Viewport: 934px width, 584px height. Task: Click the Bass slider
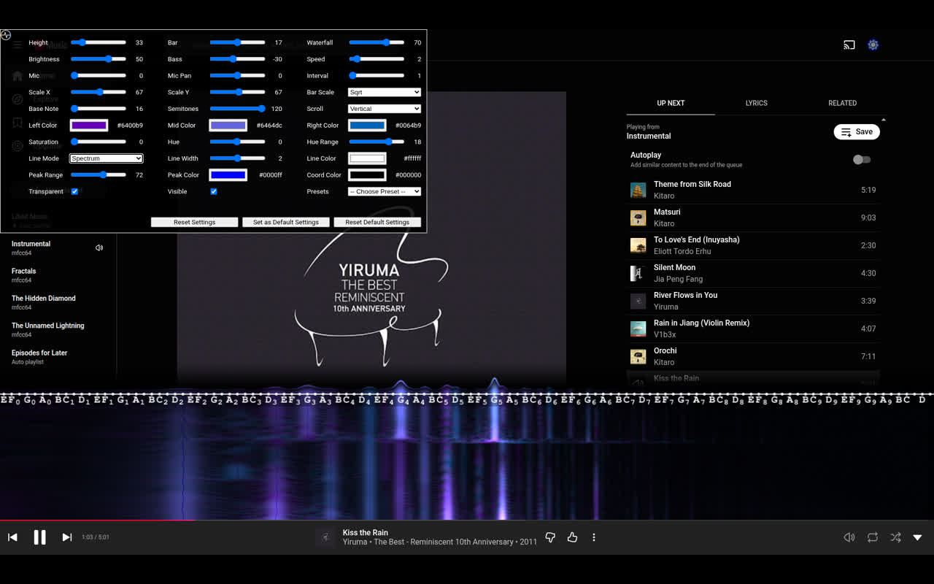(x=238, y=59)
